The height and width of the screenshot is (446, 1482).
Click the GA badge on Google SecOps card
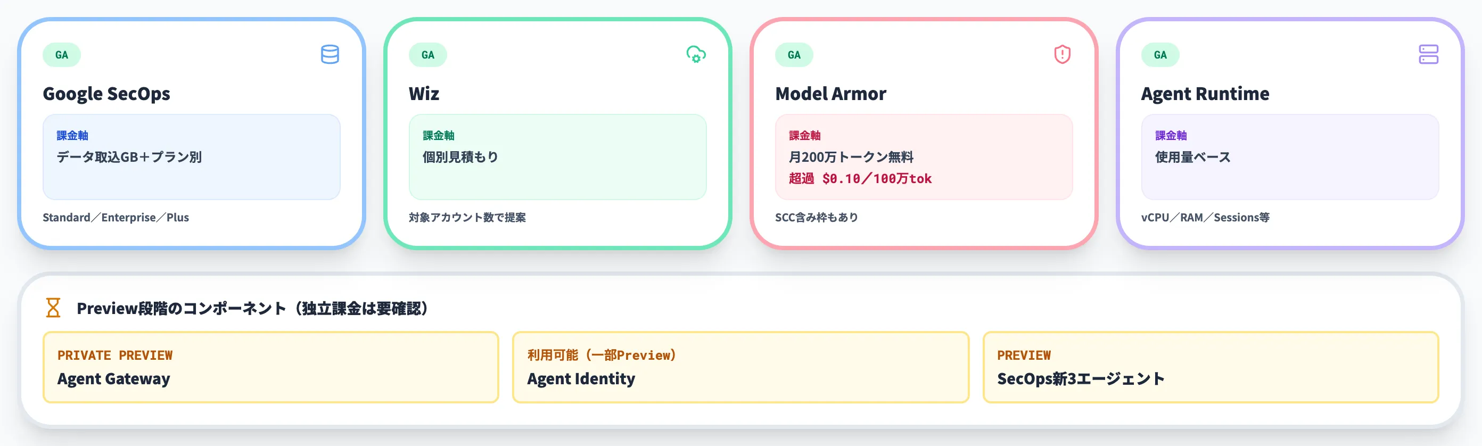(x=62, y=55)
